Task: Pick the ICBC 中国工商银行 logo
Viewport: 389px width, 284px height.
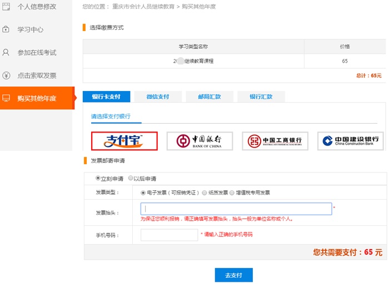Action: point(275,141)
